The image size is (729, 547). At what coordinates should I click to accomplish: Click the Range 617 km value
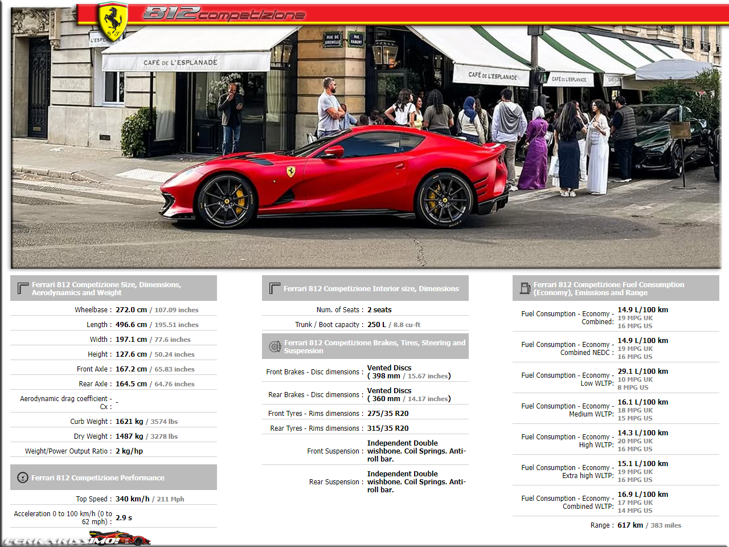(630, 525)
